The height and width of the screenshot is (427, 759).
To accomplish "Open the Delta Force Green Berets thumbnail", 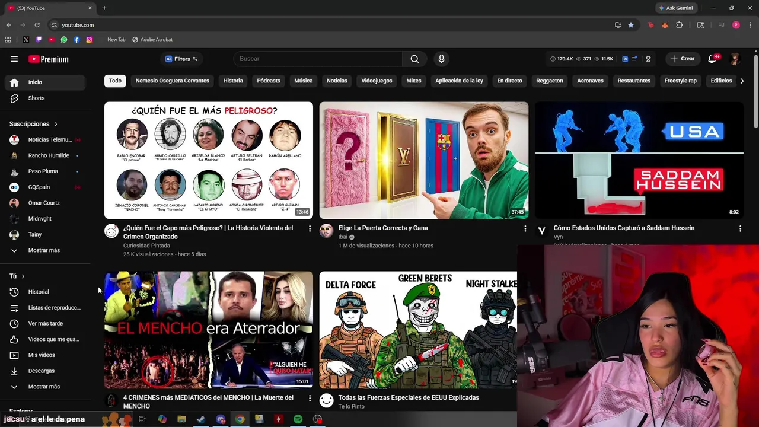I will click(x=418, y=330).
